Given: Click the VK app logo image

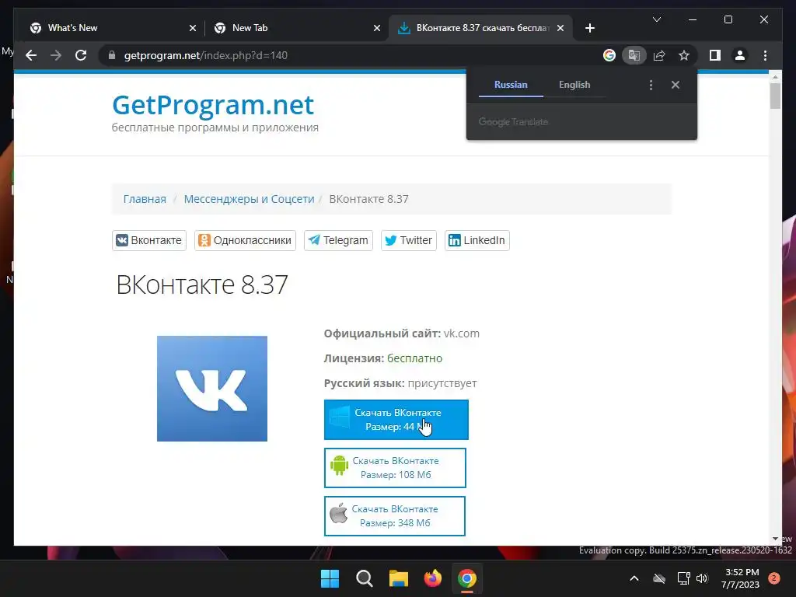Looking at the screenshot, I should (212, 389).
